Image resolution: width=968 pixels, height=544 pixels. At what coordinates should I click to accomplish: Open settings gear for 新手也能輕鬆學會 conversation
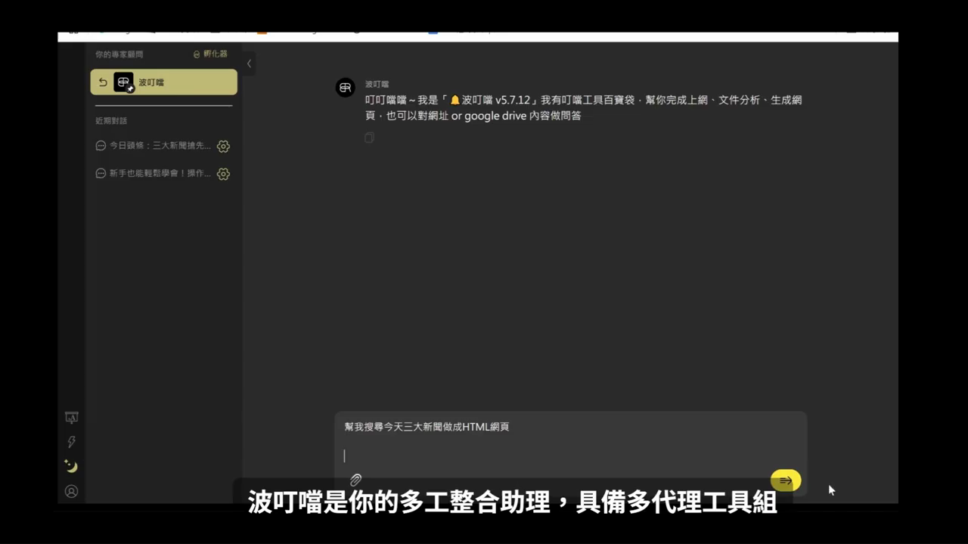point(223,174)
